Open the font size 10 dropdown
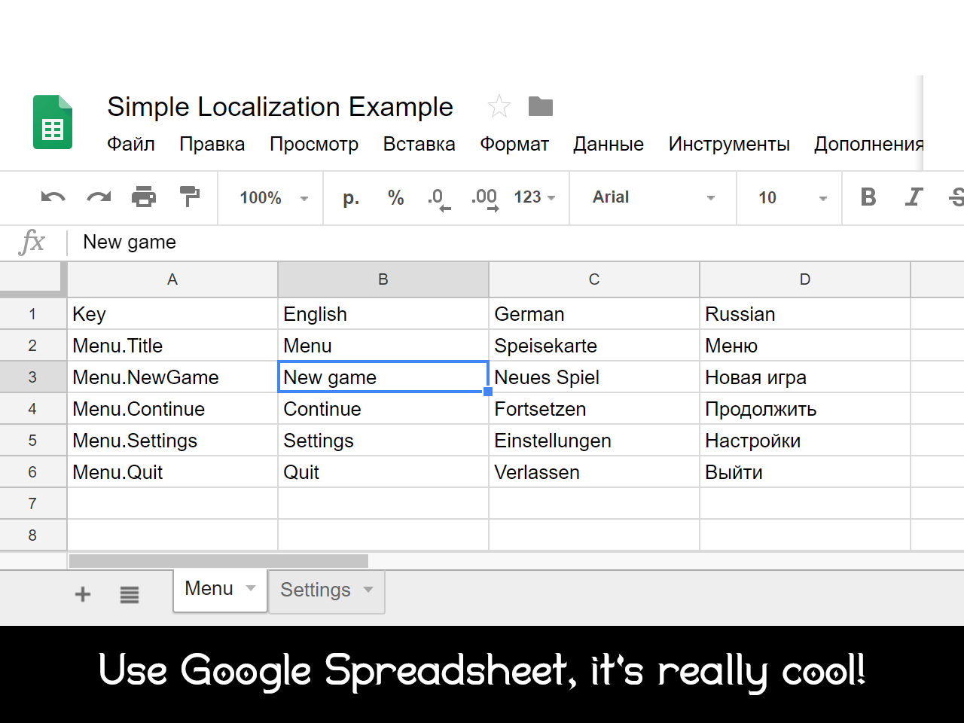 [792, 197]
